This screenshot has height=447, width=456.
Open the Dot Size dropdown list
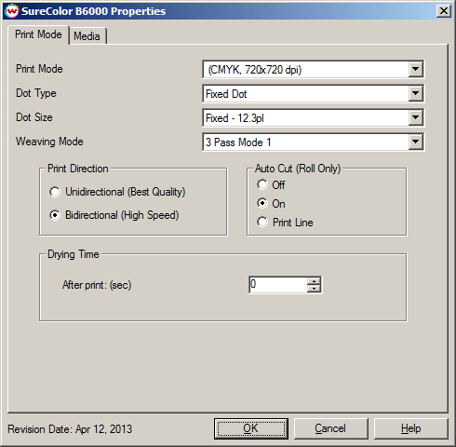click(416, 117)
